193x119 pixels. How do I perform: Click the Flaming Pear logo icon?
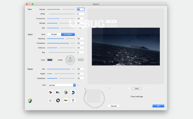click(x=30, y=101)
